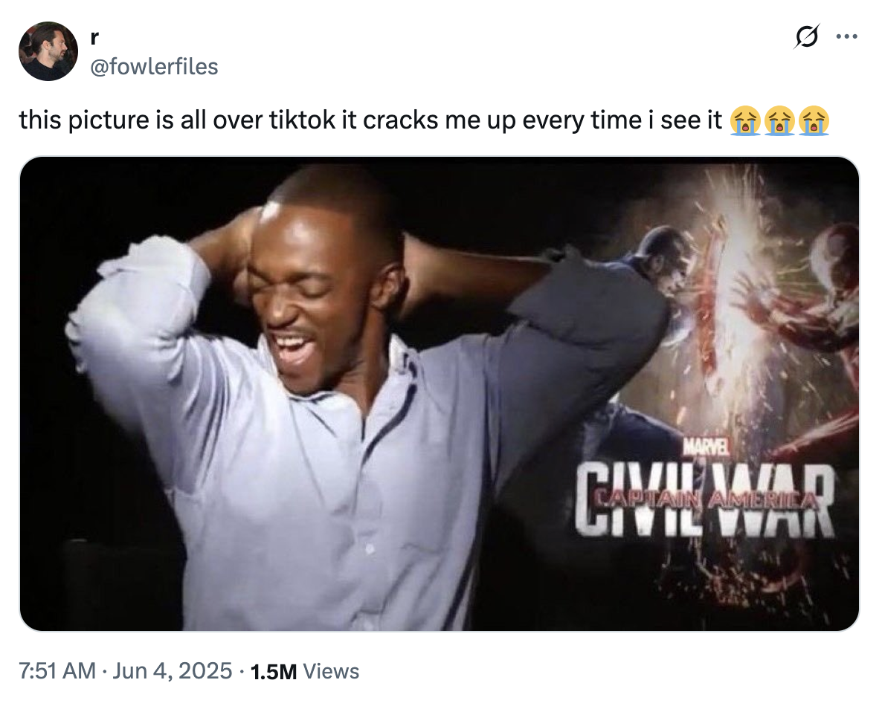Click the middle crying emoji
This screenshot has width=882, height=706.
click(779, 120)
